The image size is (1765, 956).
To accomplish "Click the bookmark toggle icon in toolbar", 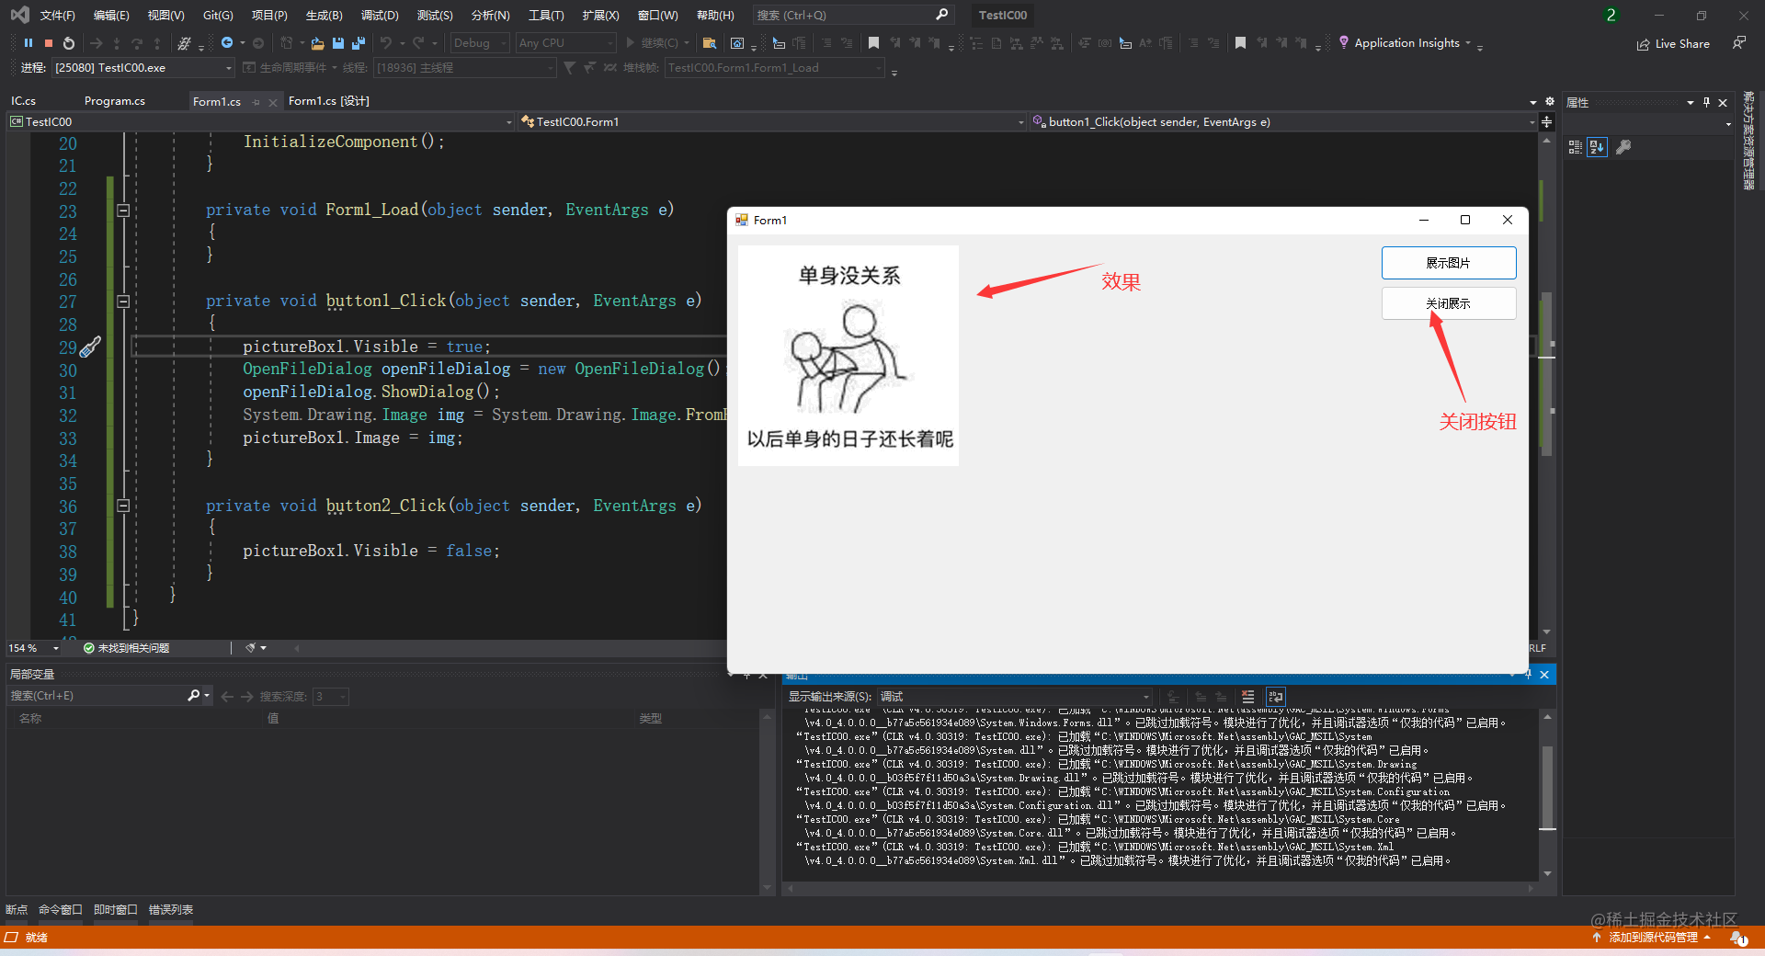I will [x=873, y=43].
